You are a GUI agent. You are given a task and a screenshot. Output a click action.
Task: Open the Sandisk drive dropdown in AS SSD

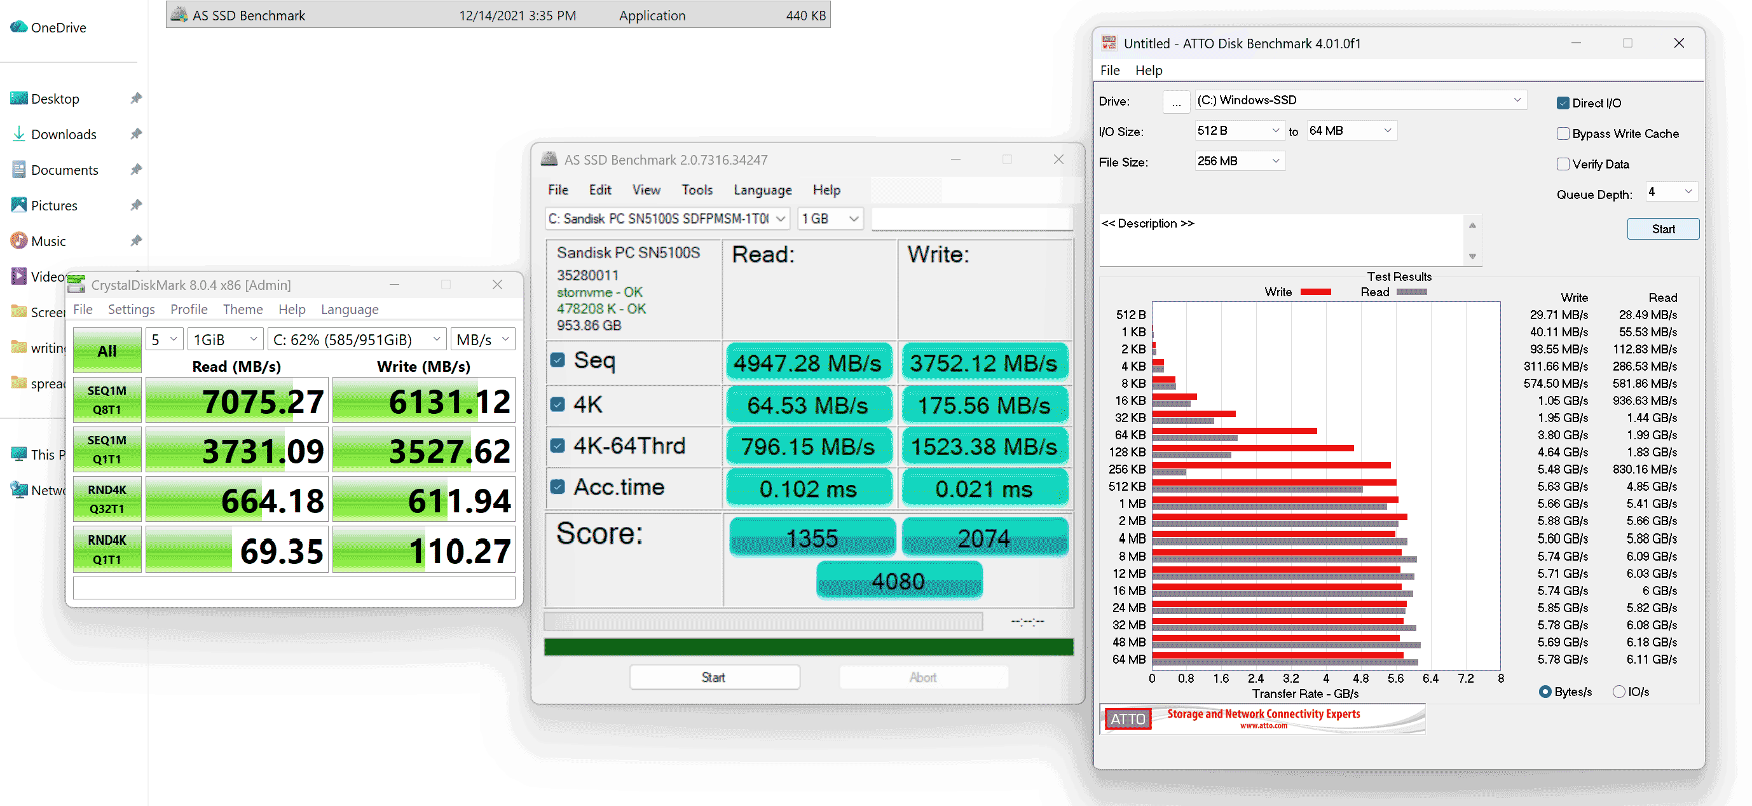[668, 218]
